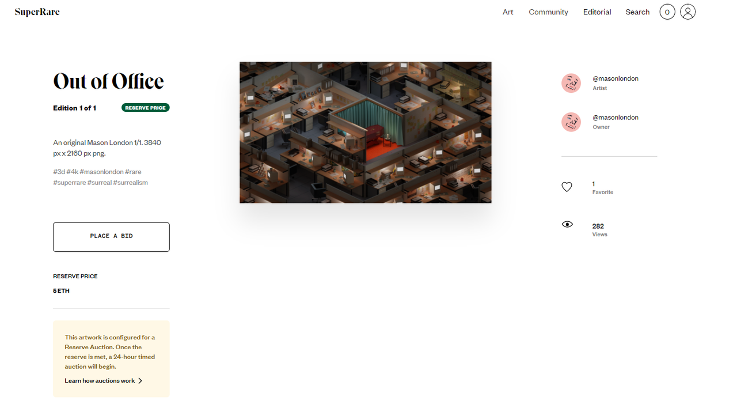Click the eye views icon
Image resolution: width=737 pixels, height=408 pixels.
567,224
